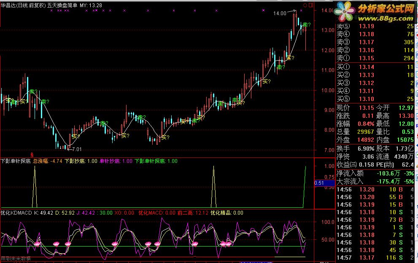Click the 14:56 13.18 30 S trade tick
Image resolution: width=418 pixels, height=263 pixels.
375,242
